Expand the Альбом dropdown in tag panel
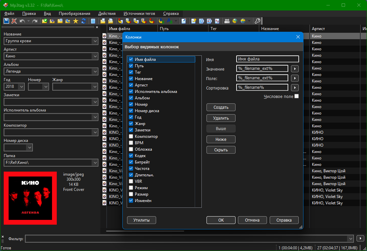Image resolution: width=367 pixels, height=251 pixels. pos(95,71)
